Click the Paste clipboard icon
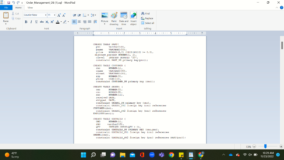This screenshot has height=160, width=284. tap(6, 16)
